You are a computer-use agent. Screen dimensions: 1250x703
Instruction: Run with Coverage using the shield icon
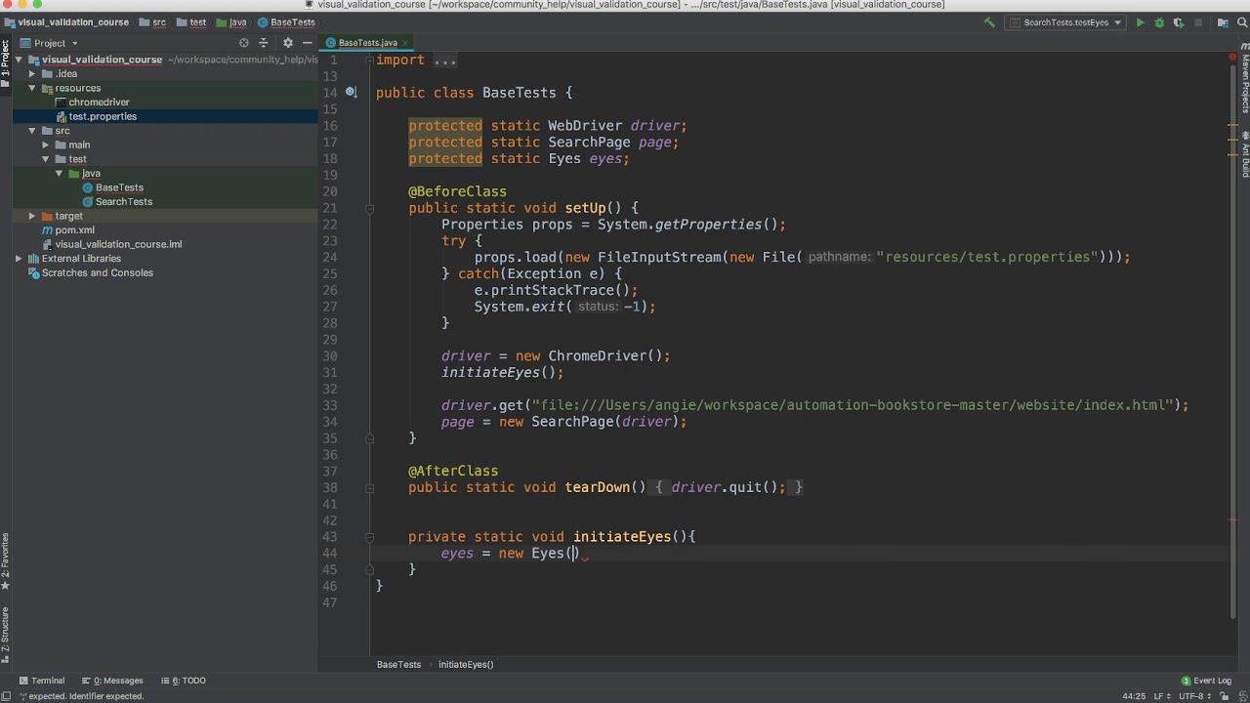(x=1179, y=22)
